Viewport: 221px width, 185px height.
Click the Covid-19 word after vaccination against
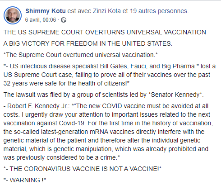(72, 123)
